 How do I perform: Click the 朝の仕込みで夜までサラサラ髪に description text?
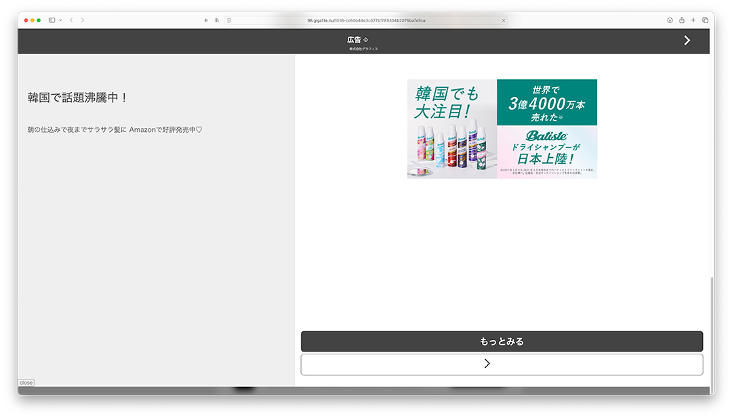click(x=115, y=129)
